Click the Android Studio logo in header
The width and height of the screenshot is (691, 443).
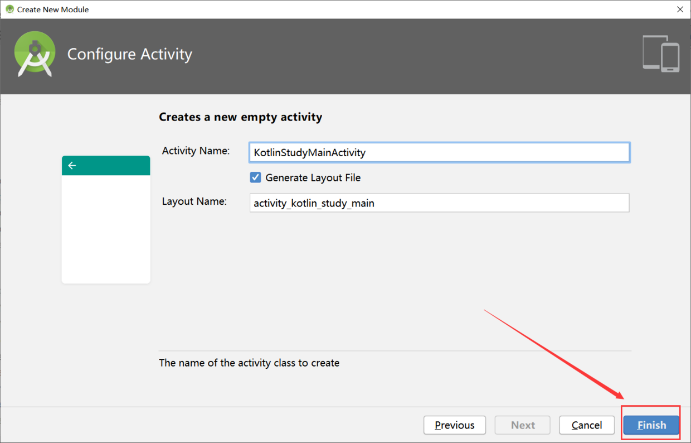click(x=35, y=54)
